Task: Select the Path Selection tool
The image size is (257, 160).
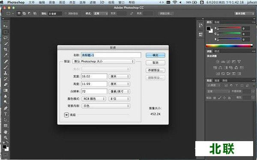Action: pos(6,120)
